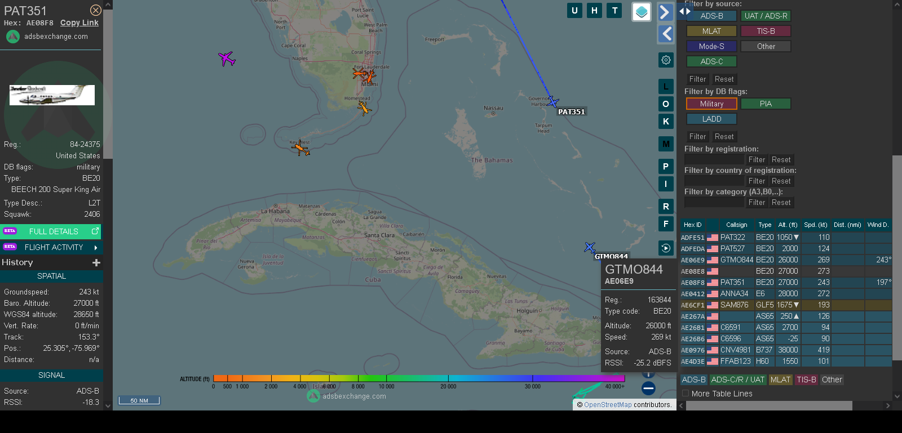
Task: Enable More Table Lines checkbox
Action: (686, 394)
